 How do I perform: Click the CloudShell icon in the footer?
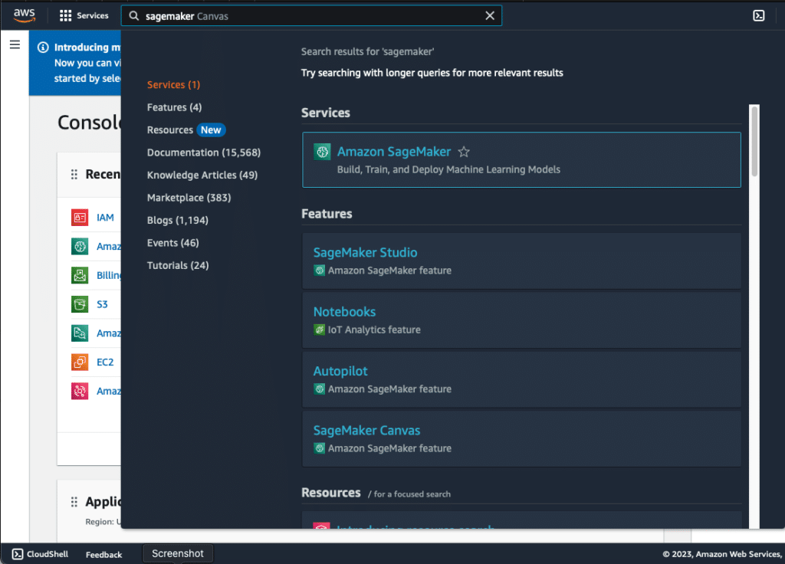tap(18, 554)
